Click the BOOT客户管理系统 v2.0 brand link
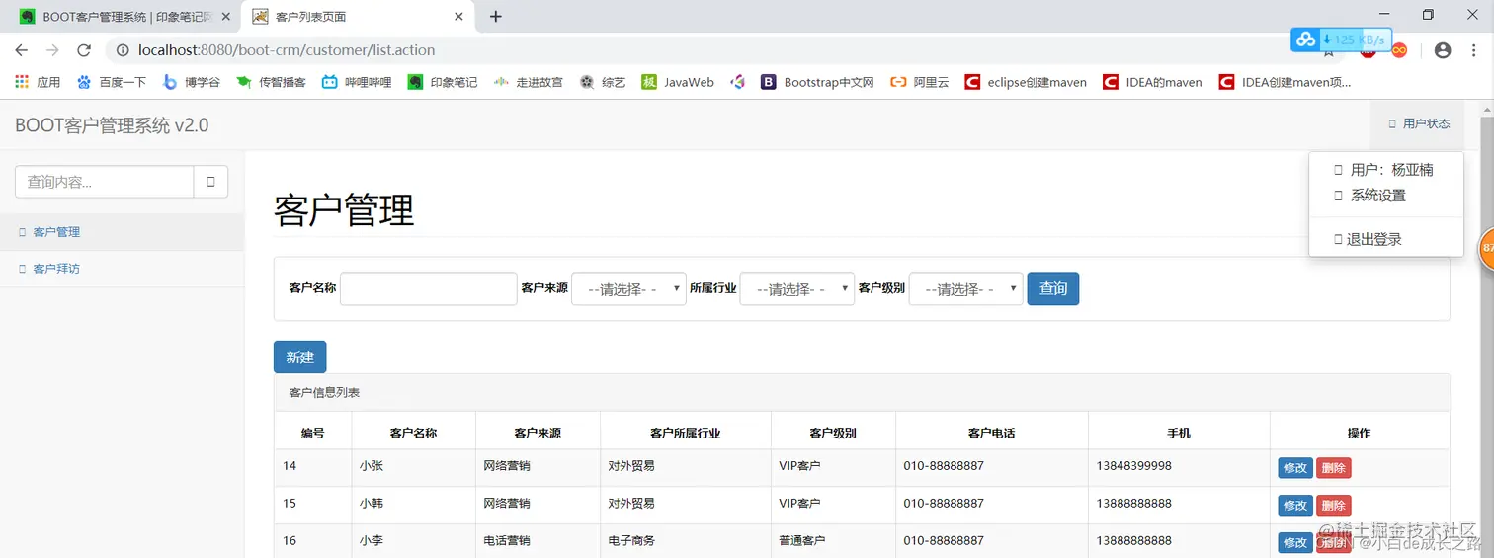The image size is (1494, 558). tap(112, 125)
